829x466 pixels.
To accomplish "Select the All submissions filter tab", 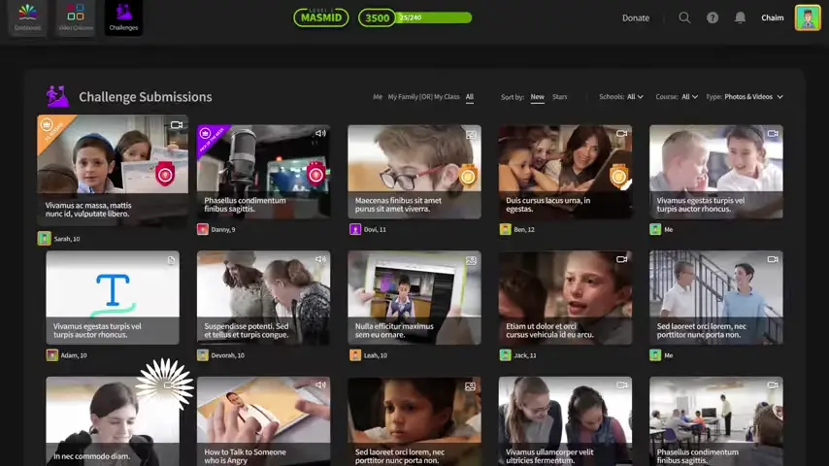I will click(470, 97).
